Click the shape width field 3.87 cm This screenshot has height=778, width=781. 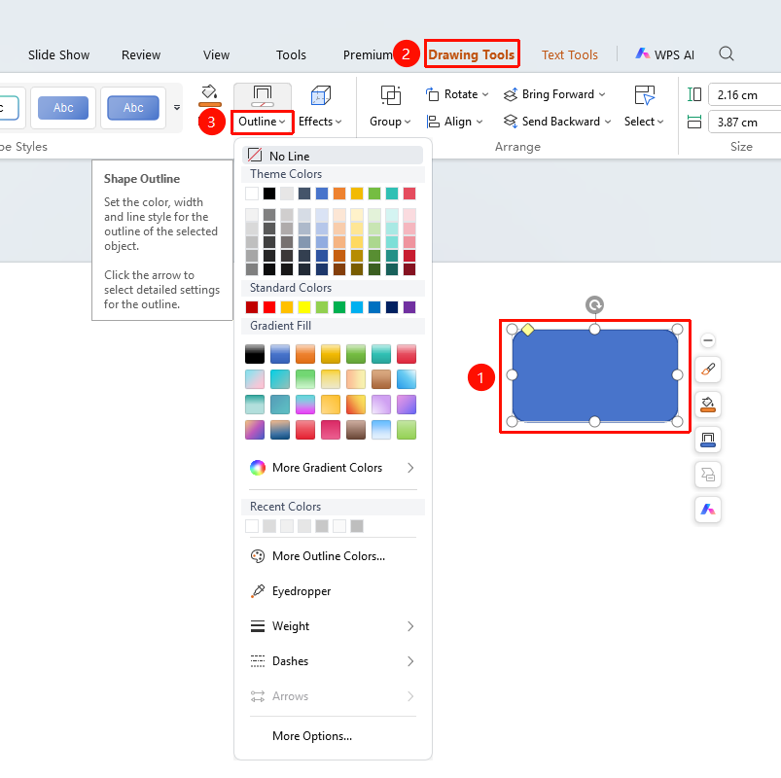click(x=745, y=122)
